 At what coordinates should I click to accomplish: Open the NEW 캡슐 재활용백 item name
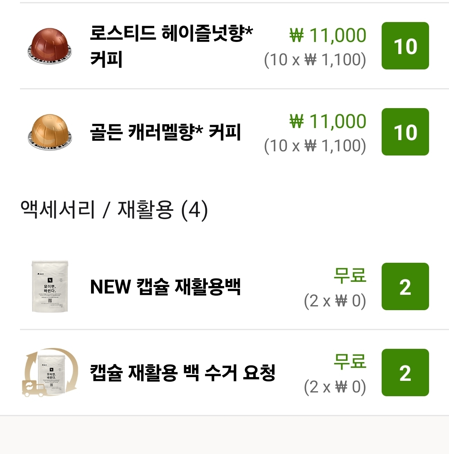pyautogui.click(x=165, y=287)
